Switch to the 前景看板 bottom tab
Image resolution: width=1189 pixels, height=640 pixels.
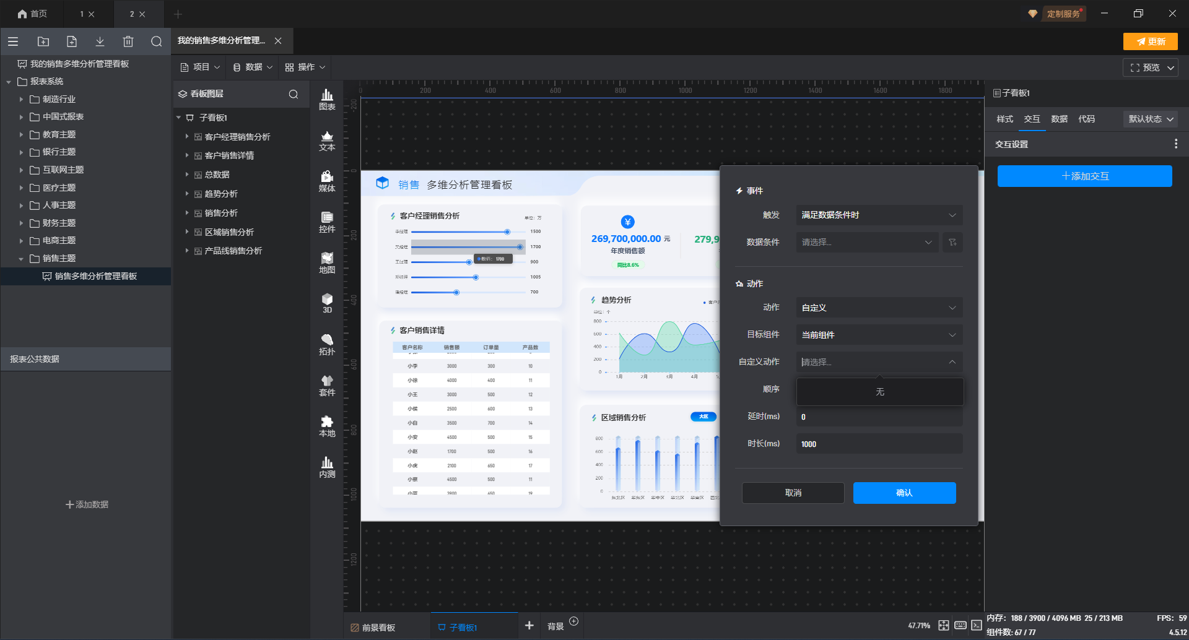tap(378, 627)
